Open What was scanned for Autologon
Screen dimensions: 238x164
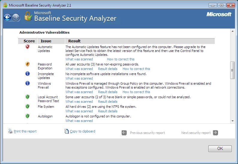point(79,121)
